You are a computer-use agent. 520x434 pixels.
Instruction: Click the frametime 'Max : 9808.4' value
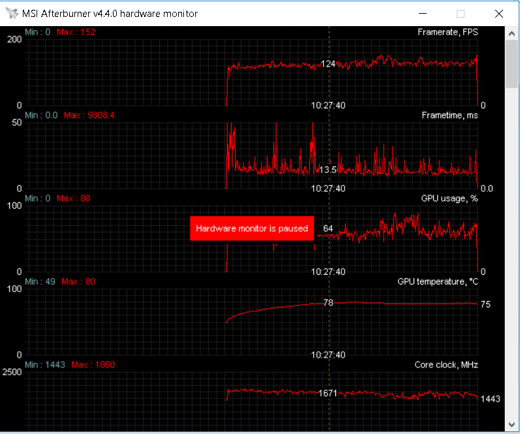[89, 115]
